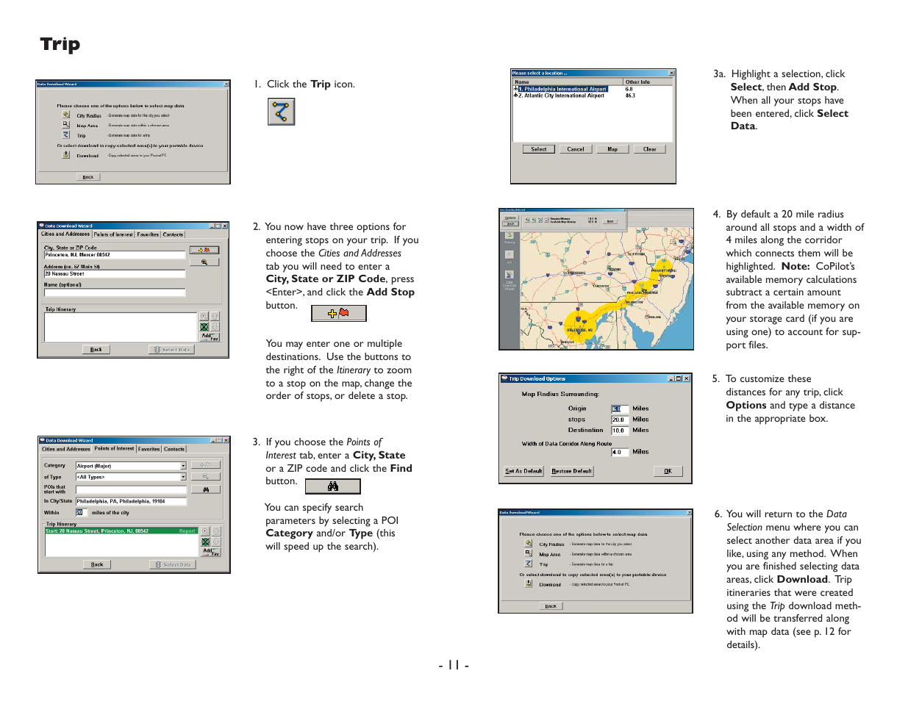908x701 pixels.
Task: Click Select button in location selection dialog
Action: [x=539, y=149]
